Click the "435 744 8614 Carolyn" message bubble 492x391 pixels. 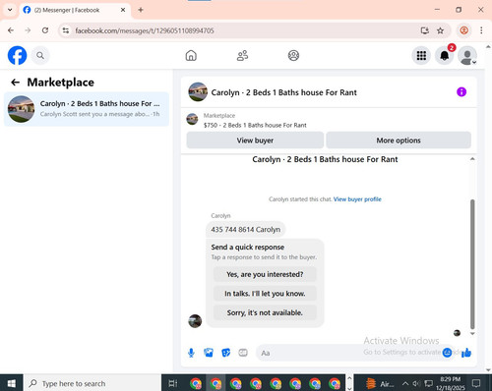tap(246, 230)
